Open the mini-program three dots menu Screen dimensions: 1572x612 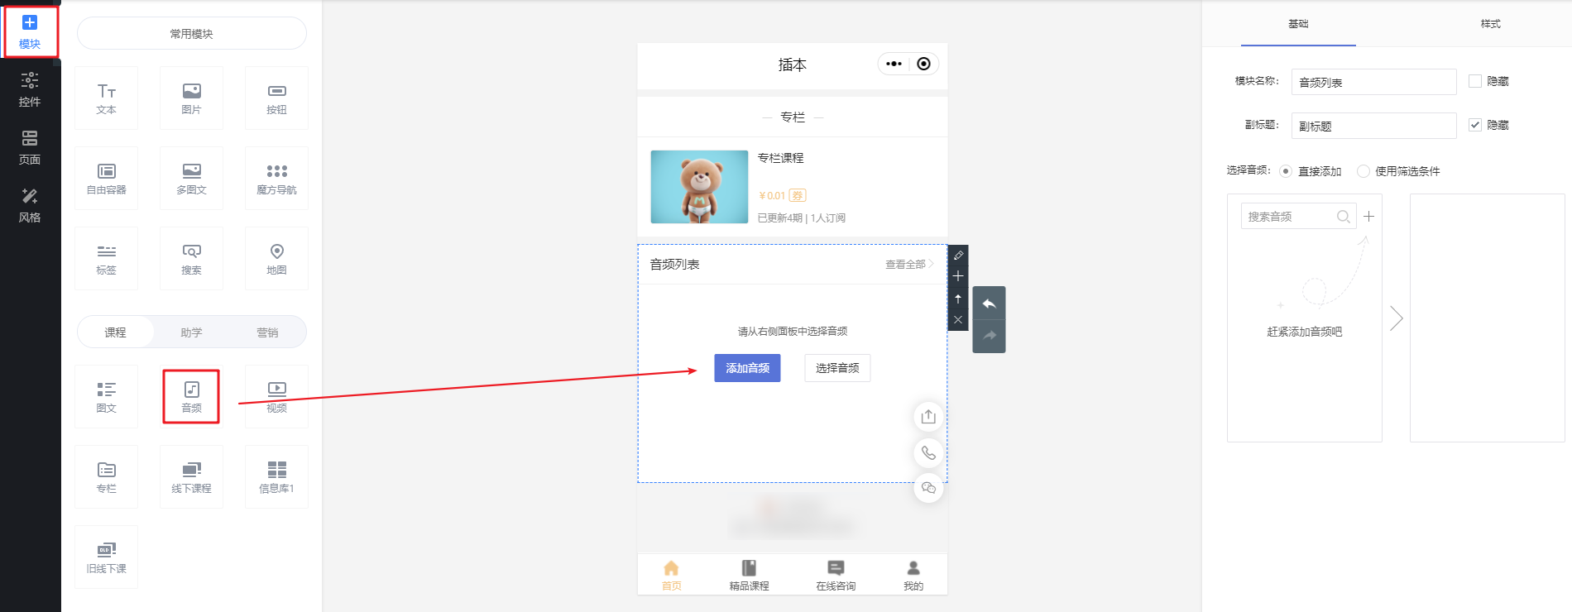(894, 64)
